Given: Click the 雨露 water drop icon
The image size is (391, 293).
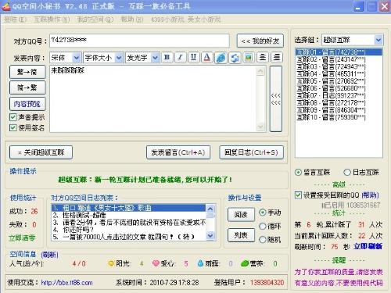Looking at the screenshot, I should [200, 263].
